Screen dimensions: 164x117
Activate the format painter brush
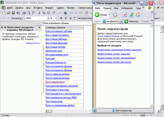(54, 13)
